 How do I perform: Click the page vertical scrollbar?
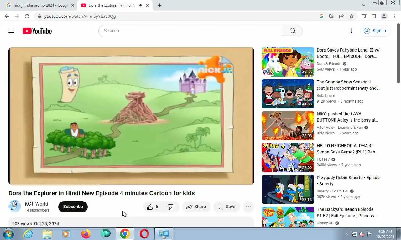pyautogui.click(x=398, y=53)
